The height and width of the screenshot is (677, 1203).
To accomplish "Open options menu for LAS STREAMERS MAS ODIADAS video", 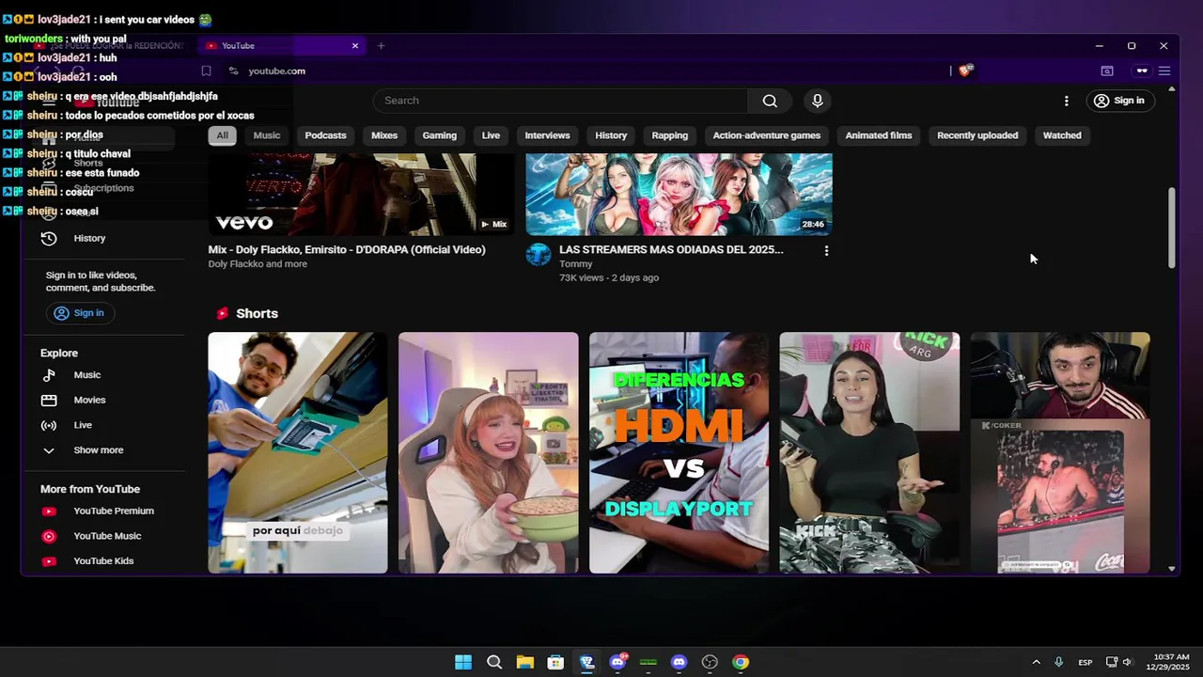I will 826,251.
